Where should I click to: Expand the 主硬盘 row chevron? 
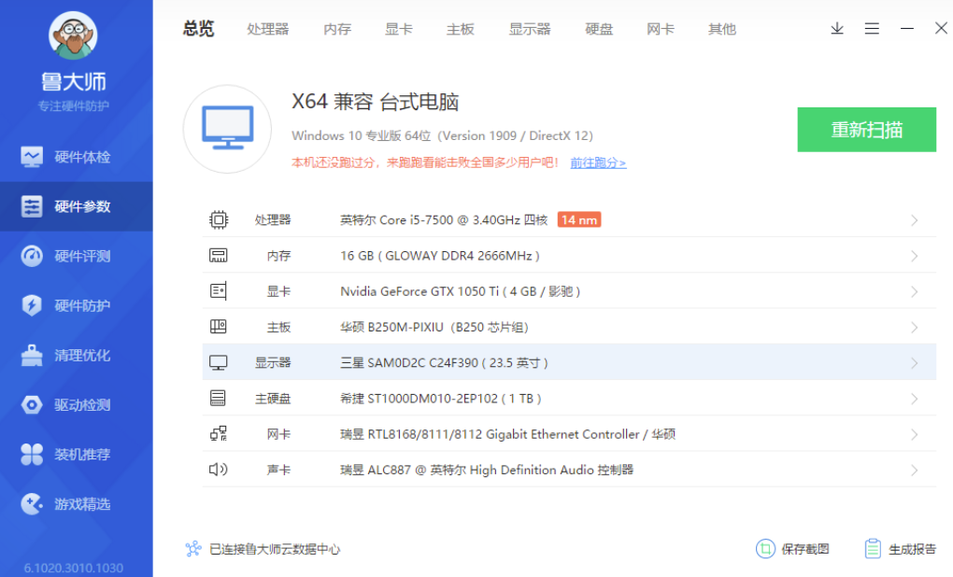[x=914, y=399]
